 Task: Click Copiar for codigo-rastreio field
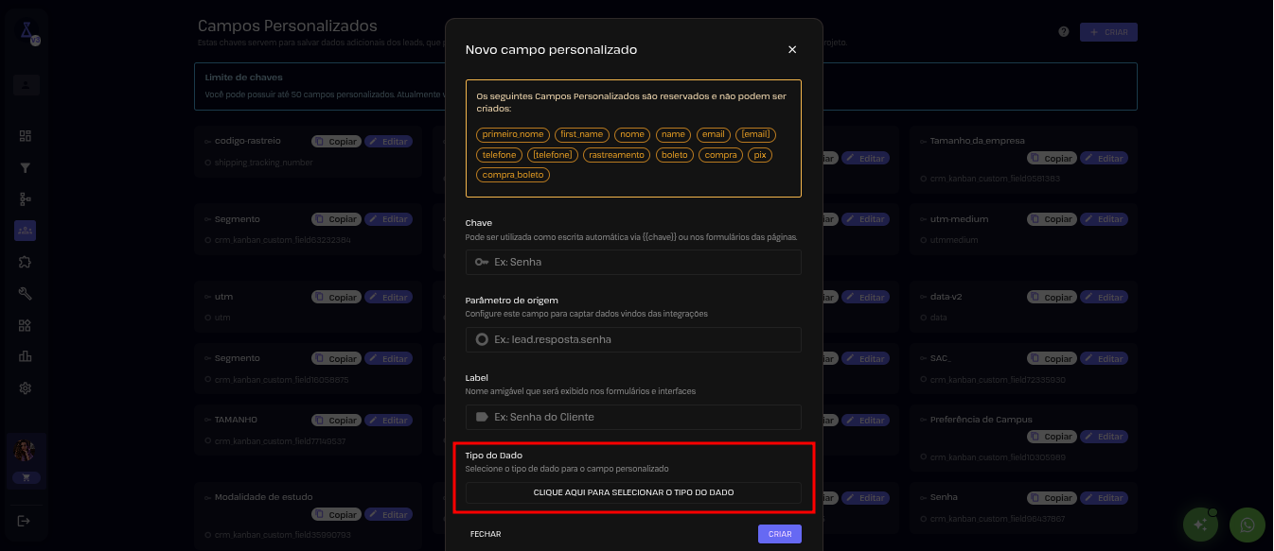336,142
